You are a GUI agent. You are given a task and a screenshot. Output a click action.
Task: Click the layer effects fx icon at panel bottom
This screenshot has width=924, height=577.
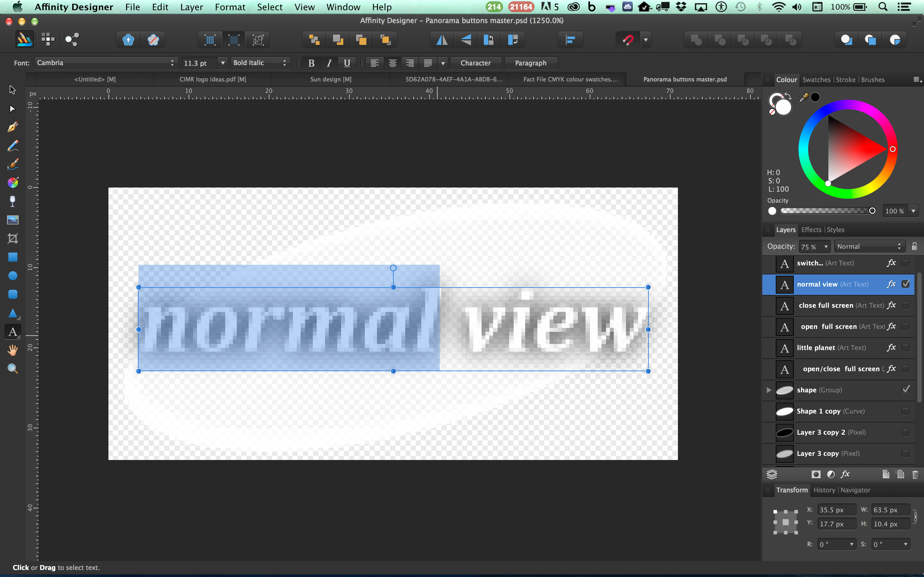[845, 474]
